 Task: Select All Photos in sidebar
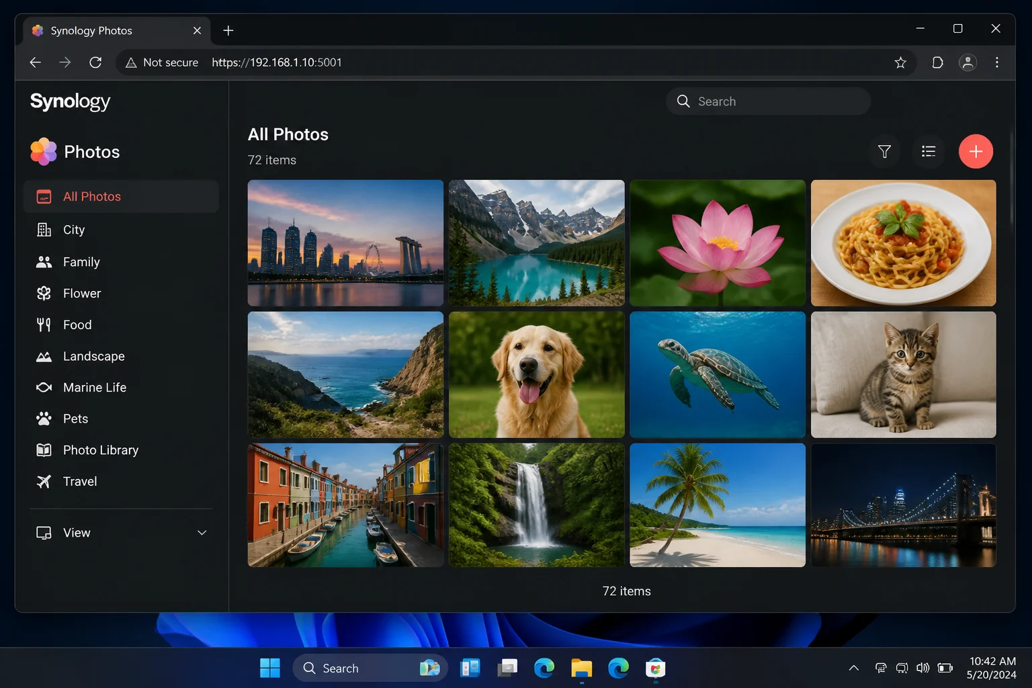click(x=121, y=197)
